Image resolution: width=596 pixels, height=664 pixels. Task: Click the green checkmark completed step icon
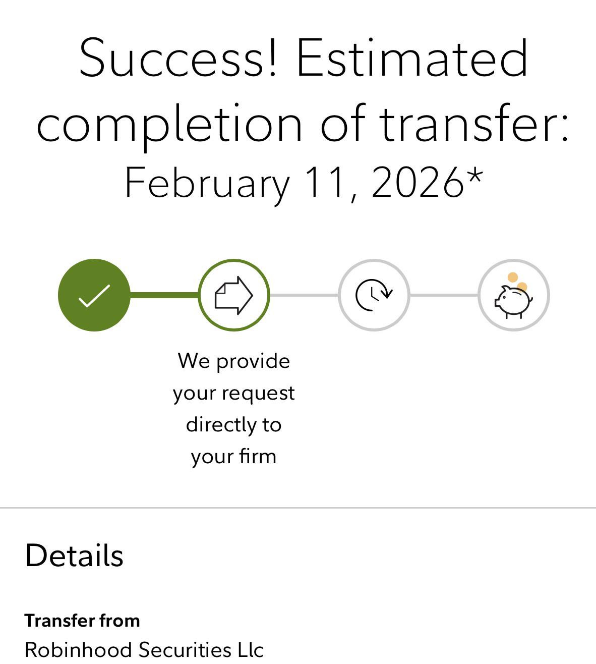click(x=94, y=295)
